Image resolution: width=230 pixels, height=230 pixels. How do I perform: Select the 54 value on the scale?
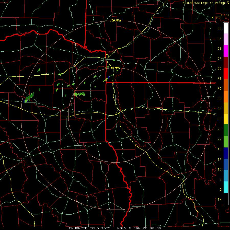220,58
